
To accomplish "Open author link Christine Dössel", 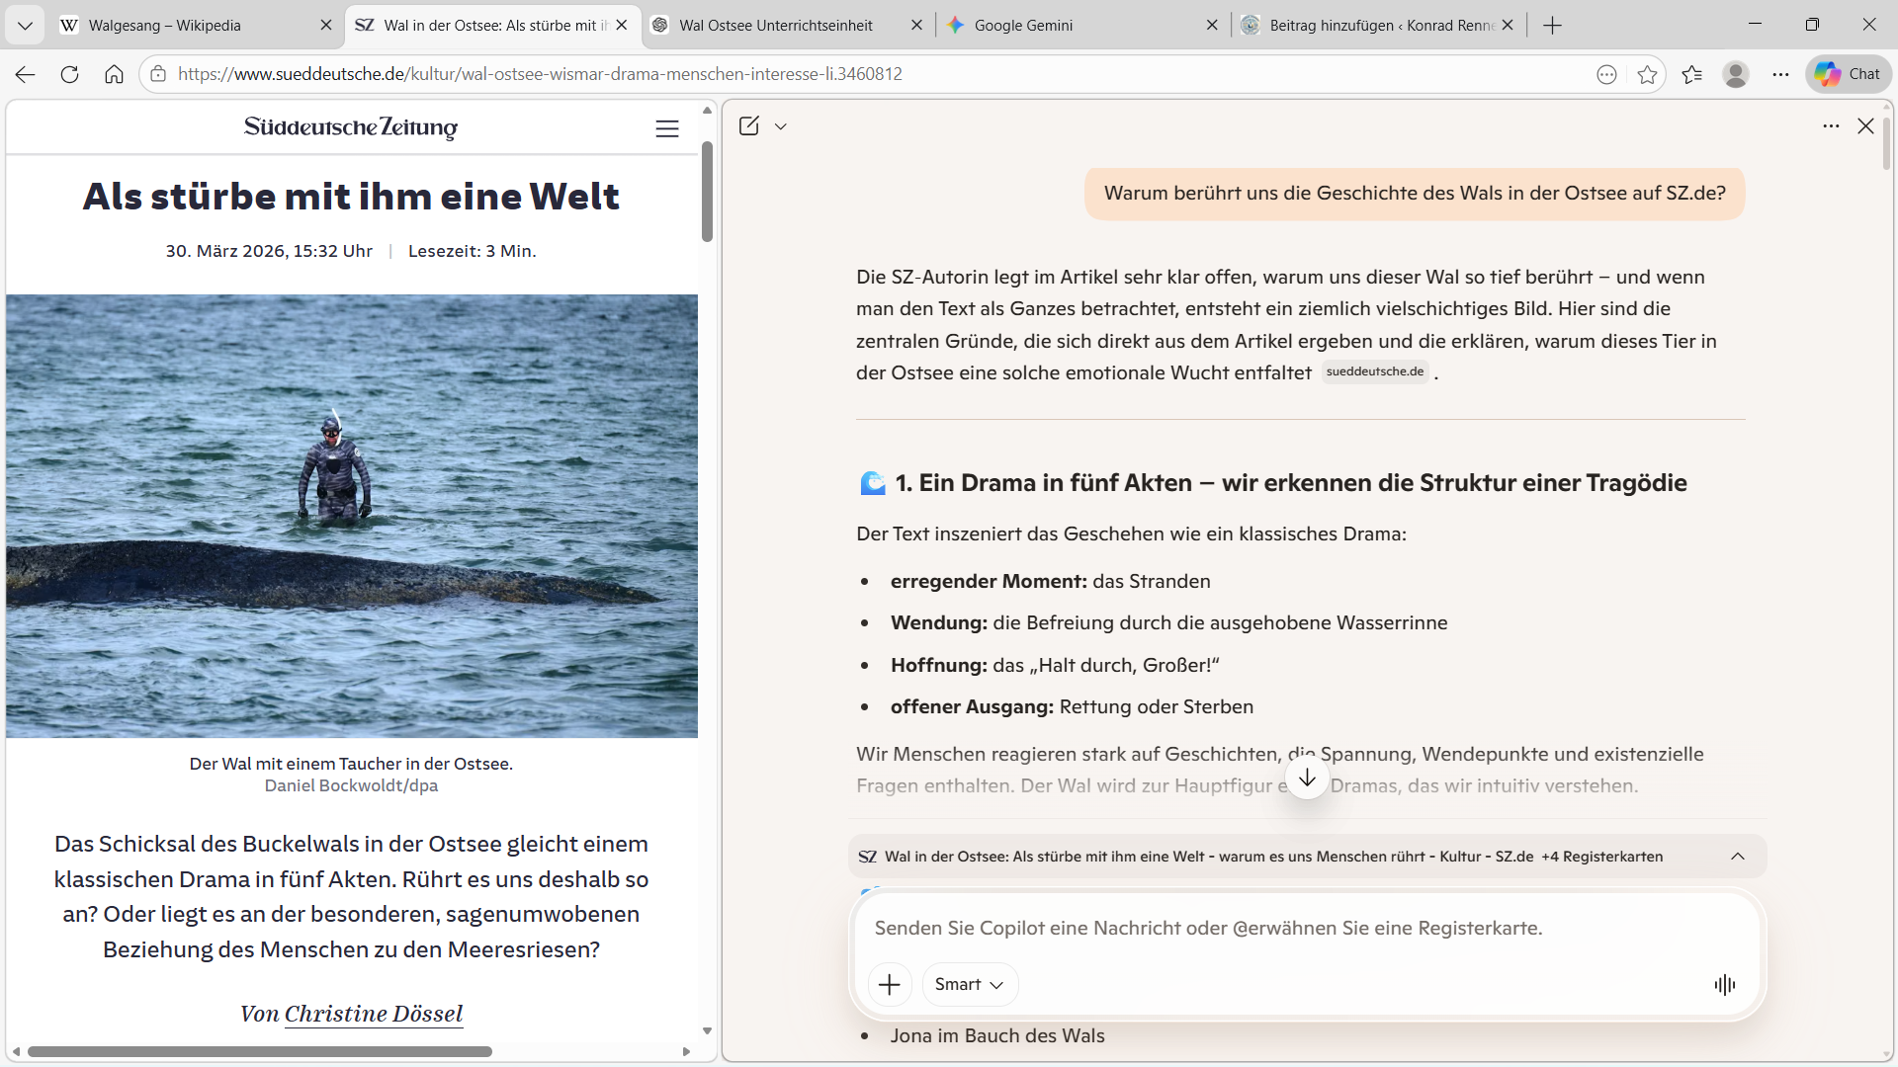I will [x=374, y=1014].
